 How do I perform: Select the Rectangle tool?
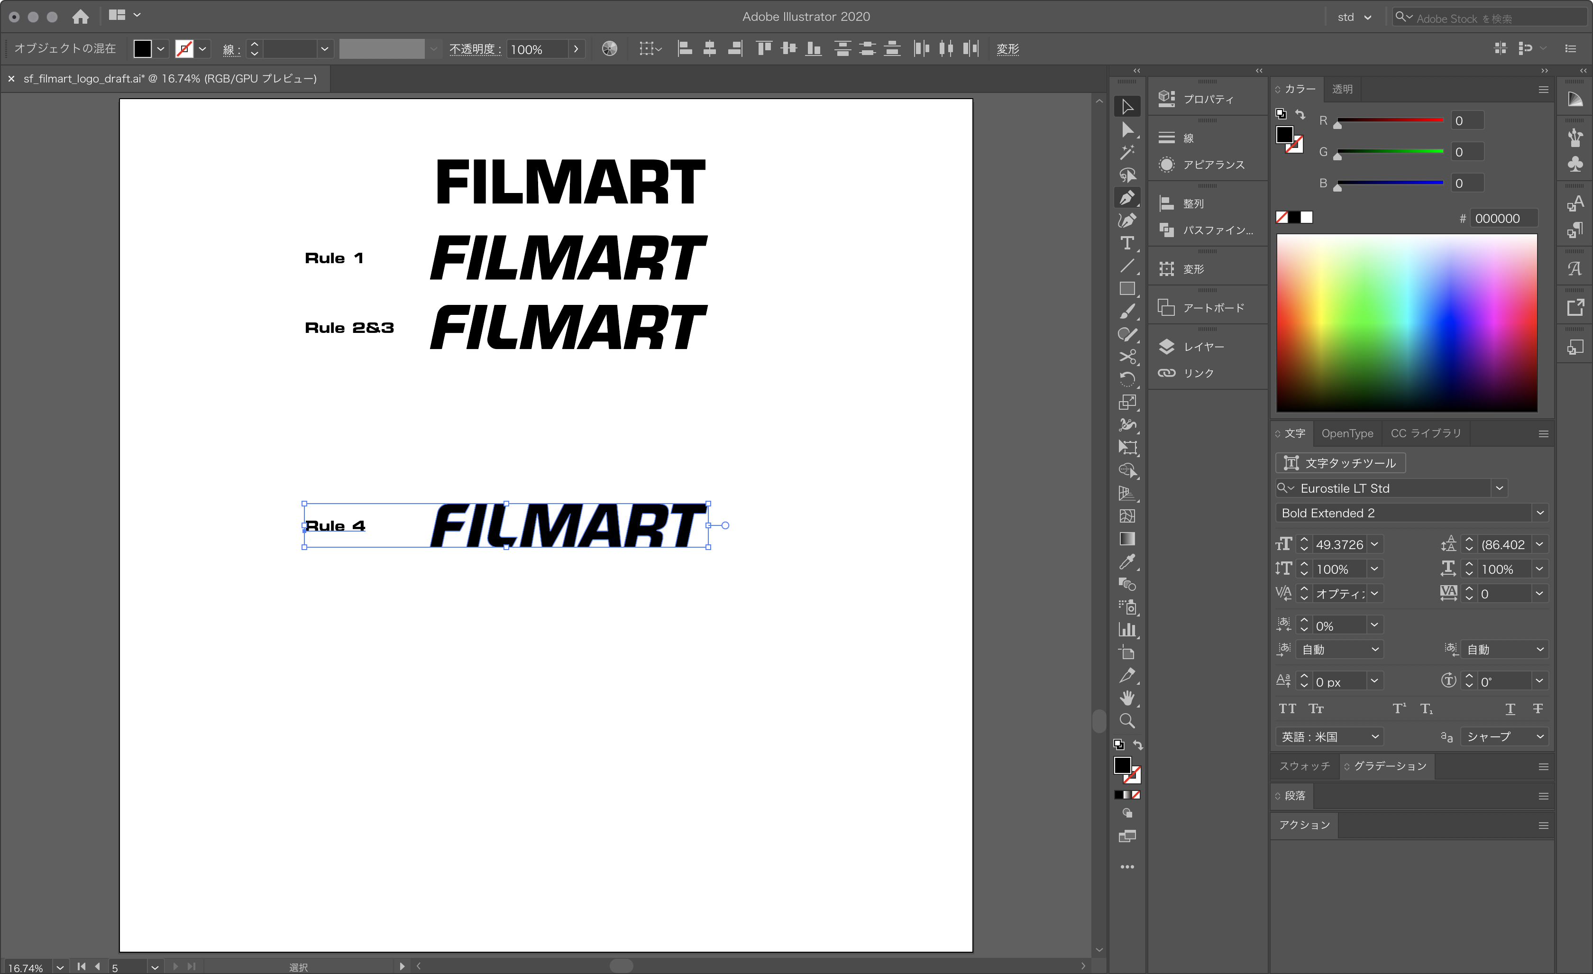click(x=1127, y=288)
